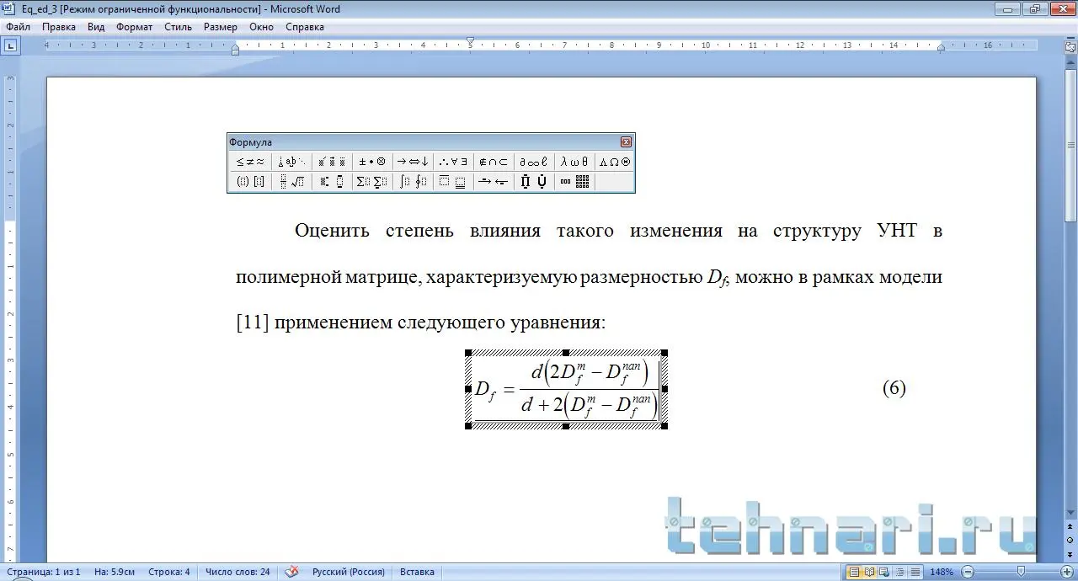Open uppercase Greek letters palette (ΛΩ)
The height and width of the screenshot is (581, 1078).
click(615, 162)
